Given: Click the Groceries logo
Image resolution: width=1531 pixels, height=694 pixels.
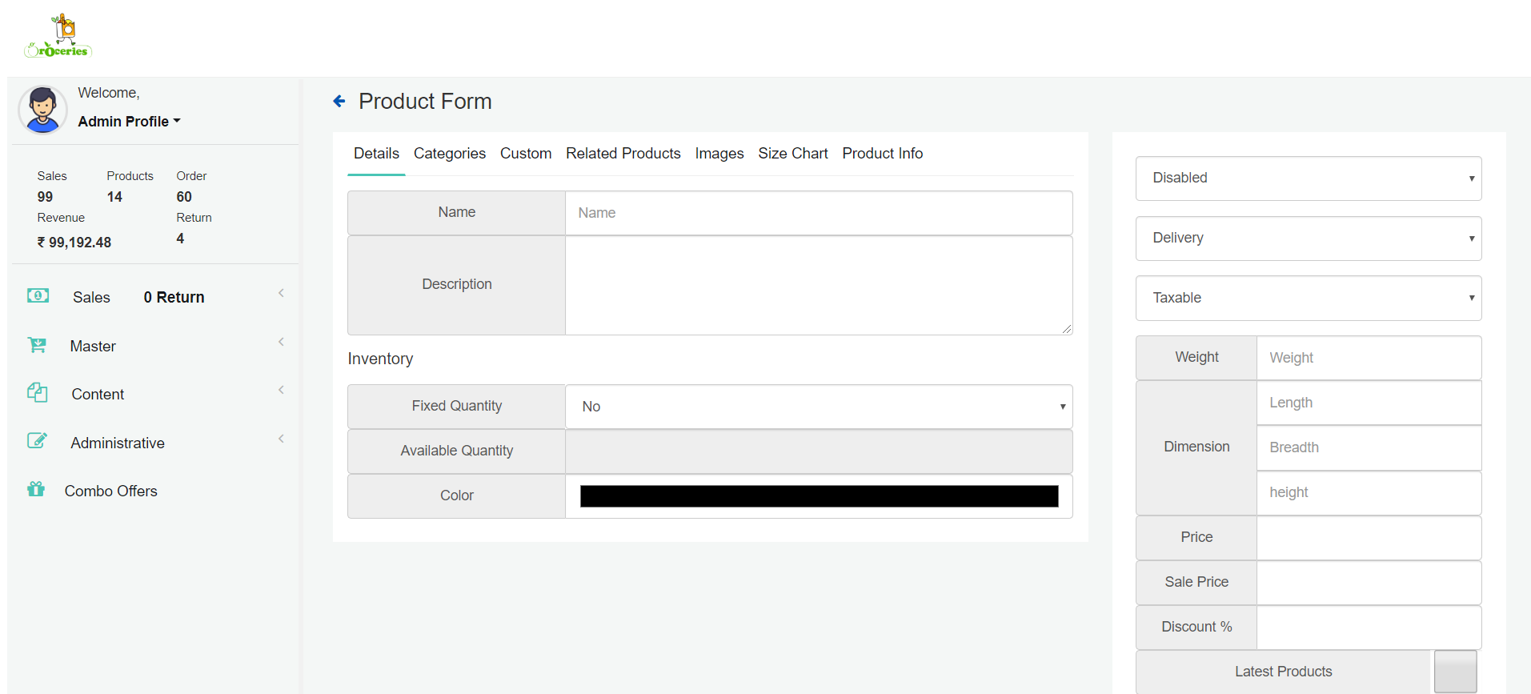Looking at the screenshot, I should [58, 36].
